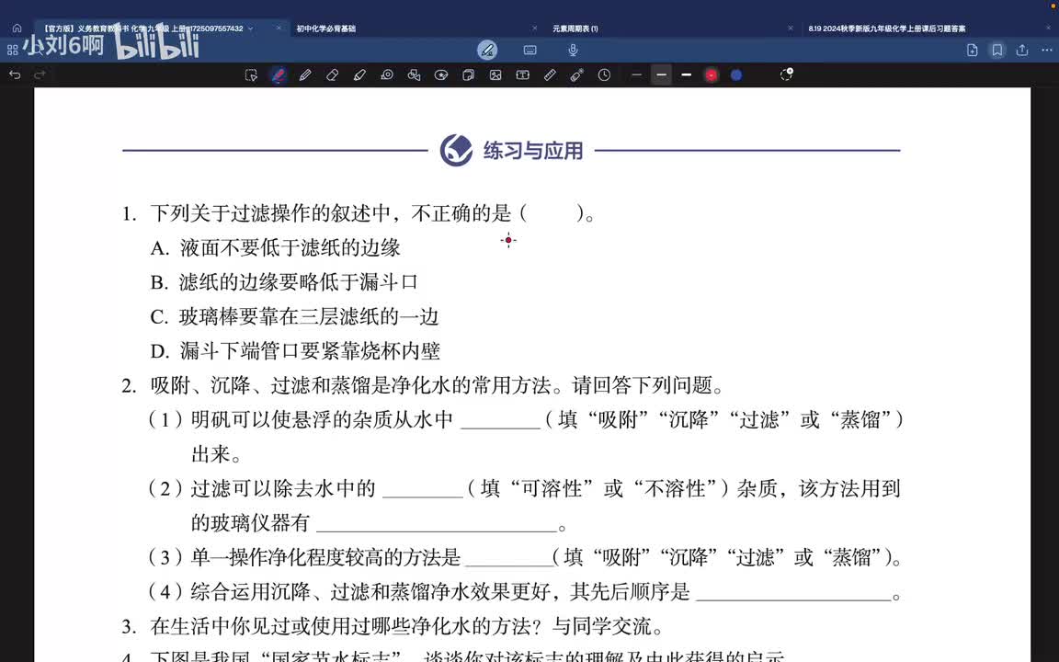Viewport: 1059px width, 662px height.
Task: Open the timer clock tool
Action: coord(605,75)
